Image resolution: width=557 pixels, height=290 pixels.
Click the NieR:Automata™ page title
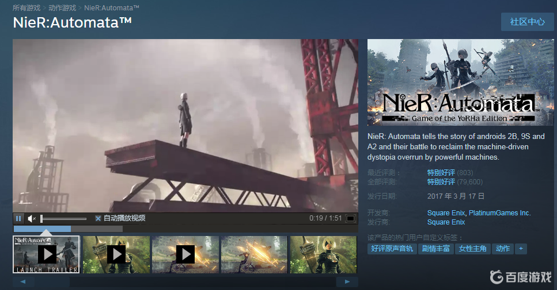click(x=73, y=22)
